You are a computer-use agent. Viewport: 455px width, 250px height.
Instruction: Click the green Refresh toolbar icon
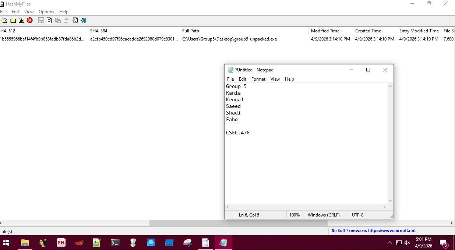pyautogui.click(x=49, y=21)
